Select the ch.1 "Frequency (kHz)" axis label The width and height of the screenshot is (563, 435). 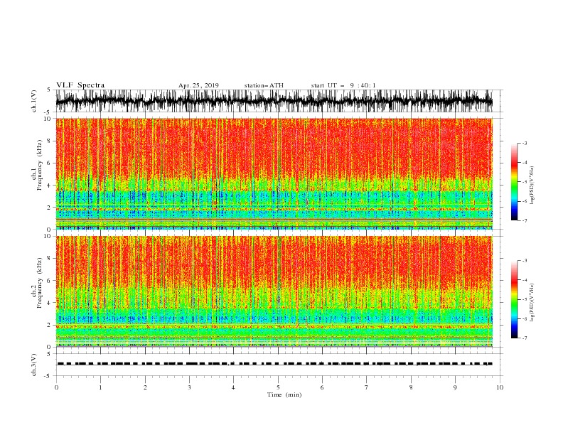click(x=40, y=165)
